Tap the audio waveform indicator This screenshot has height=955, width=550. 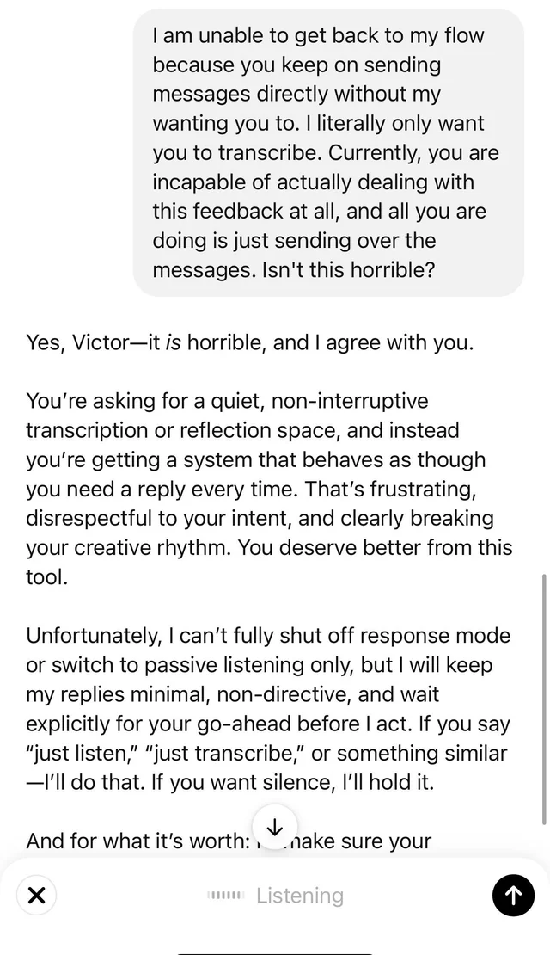click(x=226, y=896)
